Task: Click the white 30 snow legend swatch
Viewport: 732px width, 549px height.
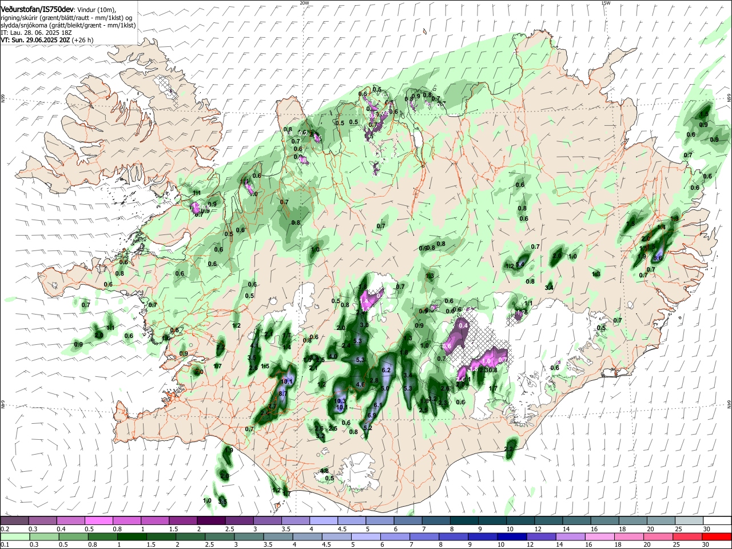Action: click(x=718, y=520)
